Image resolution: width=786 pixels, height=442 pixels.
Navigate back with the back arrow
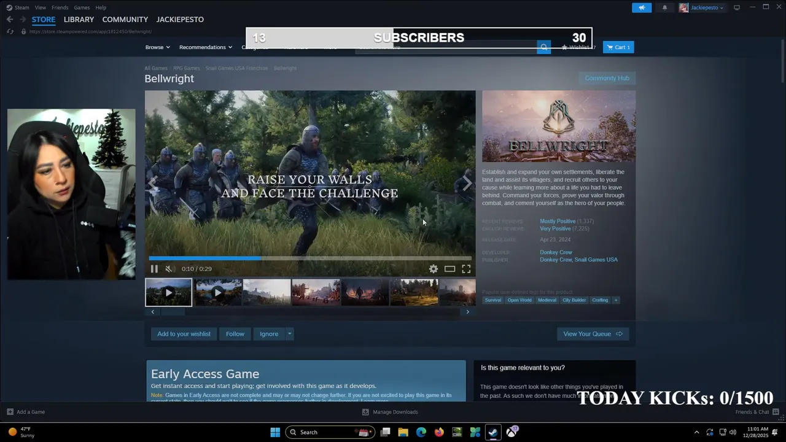[x=10, y=20]
